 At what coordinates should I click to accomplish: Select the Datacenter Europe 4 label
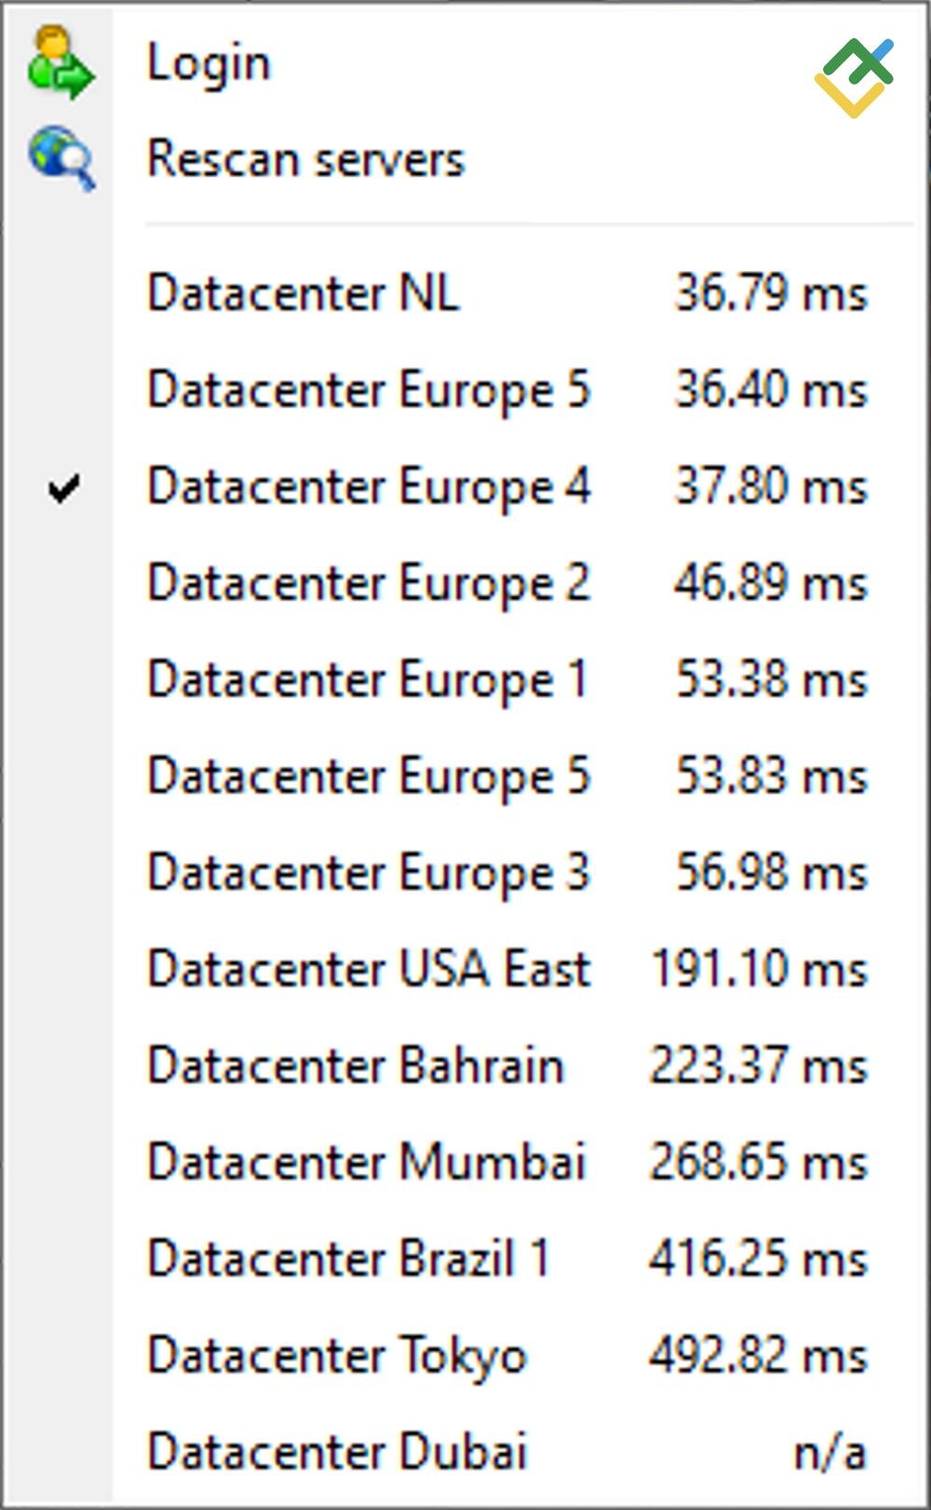369,486
